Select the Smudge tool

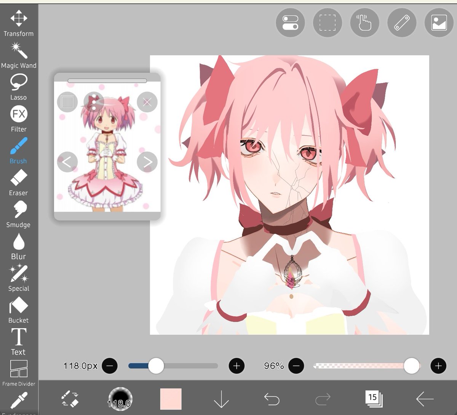(18, 215)
